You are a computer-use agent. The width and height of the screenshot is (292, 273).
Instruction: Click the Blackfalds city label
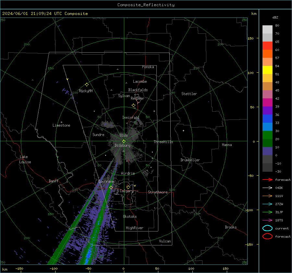click(138, 90)
